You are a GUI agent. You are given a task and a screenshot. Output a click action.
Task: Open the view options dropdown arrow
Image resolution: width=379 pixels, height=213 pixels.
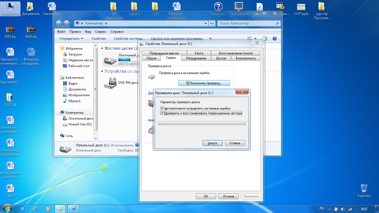[255, 39]
